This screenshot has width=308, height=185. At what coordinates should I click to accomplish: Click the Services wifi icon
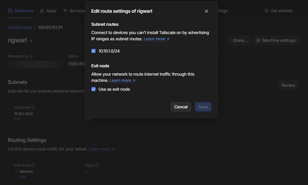[x=65, y=11]
